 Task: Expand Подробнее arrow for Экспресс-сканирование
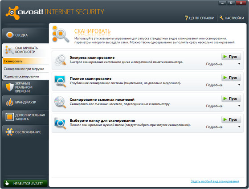pos(239,64)
